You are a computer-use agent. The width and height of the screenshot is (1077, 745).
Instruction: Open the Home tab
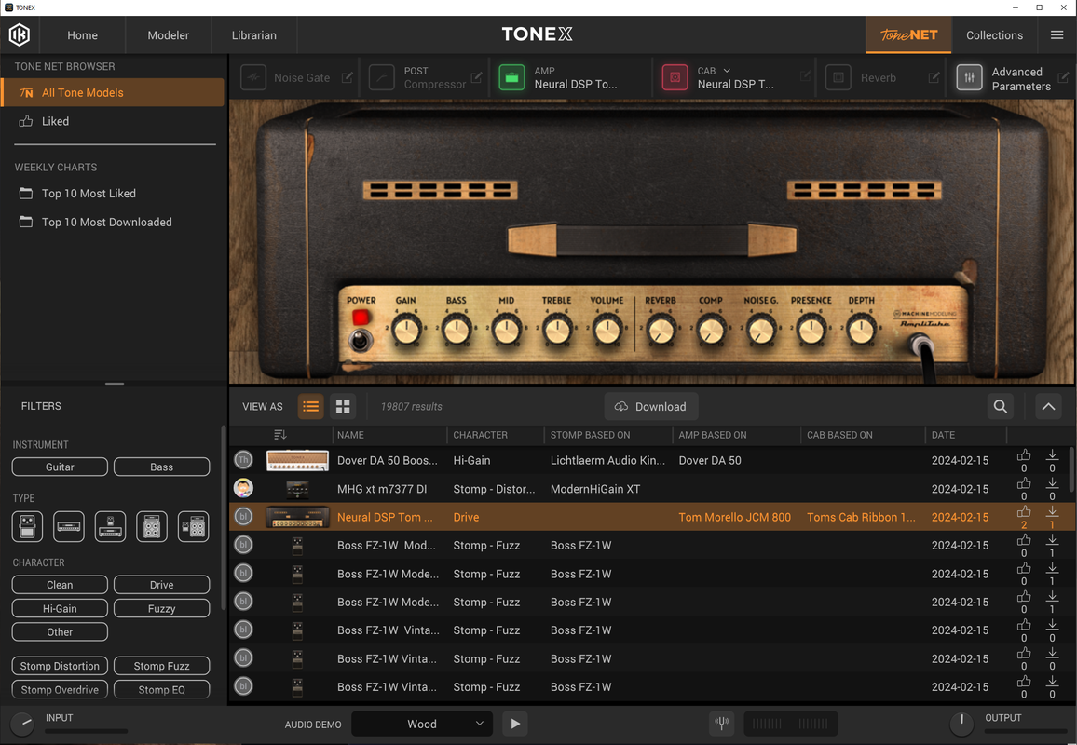pos(82,35)
